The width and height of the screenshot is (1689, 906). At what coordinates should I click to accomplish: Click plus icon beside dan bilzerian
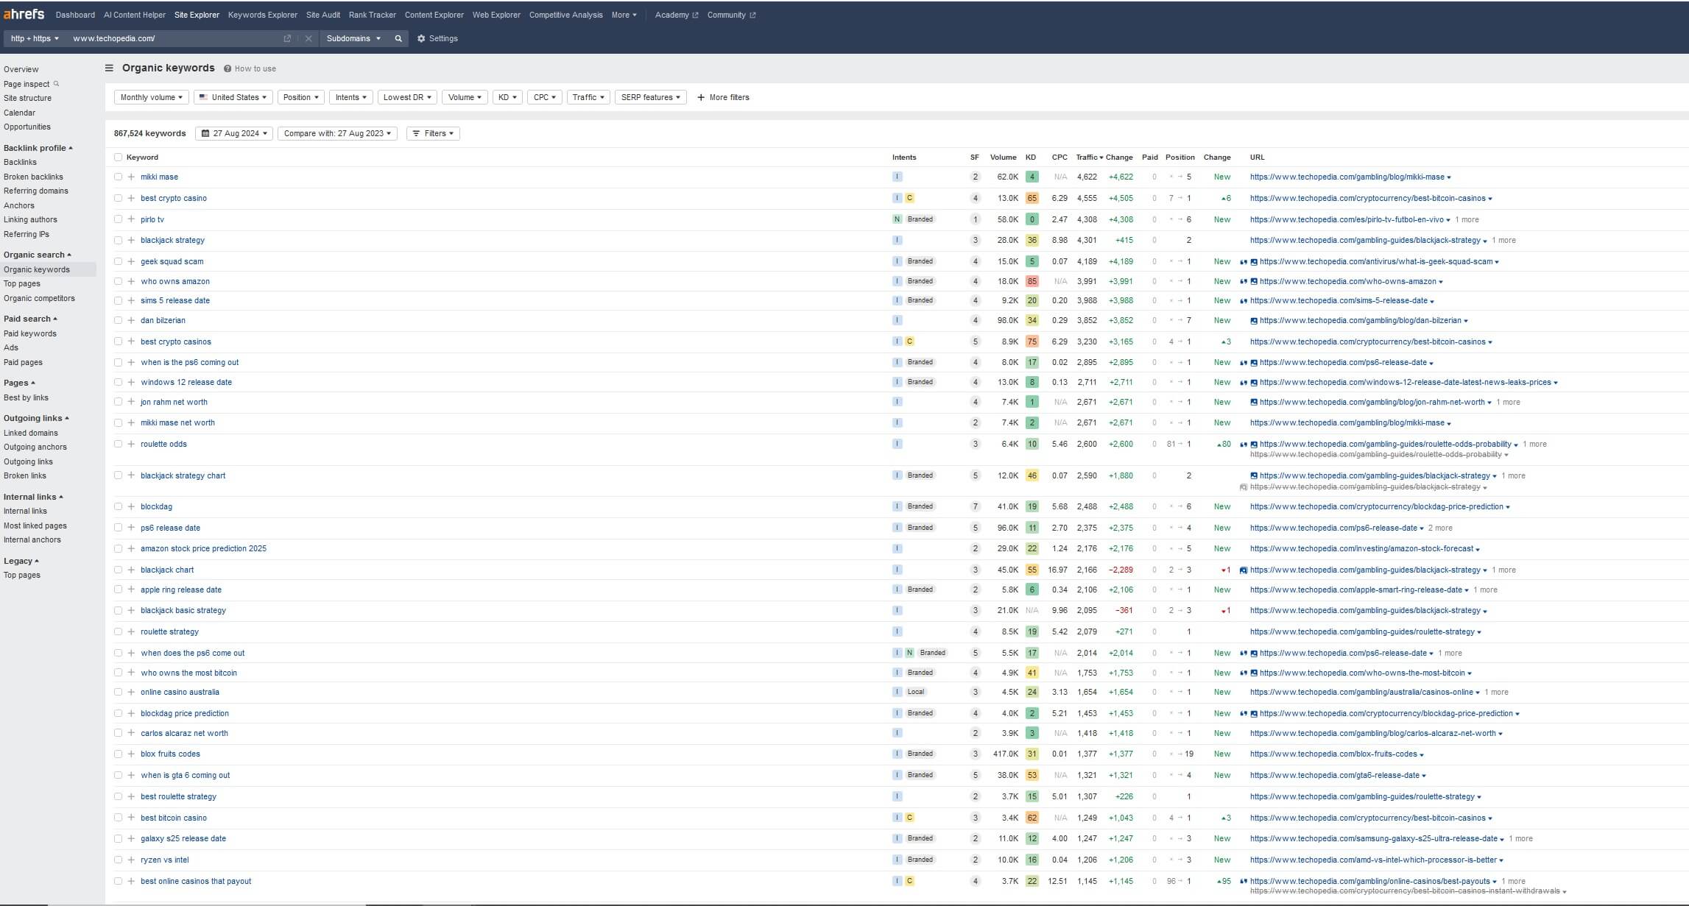[x=131, y=320]
